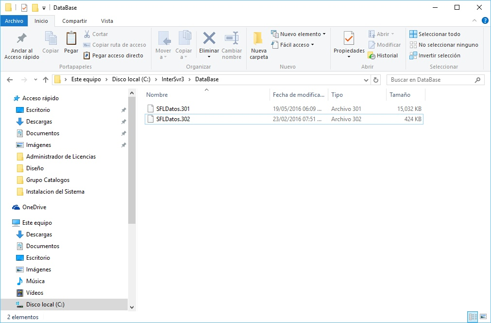Open the Vista ribbon tab
This screenshot has width=491, height=323.
tap(107, 21)
